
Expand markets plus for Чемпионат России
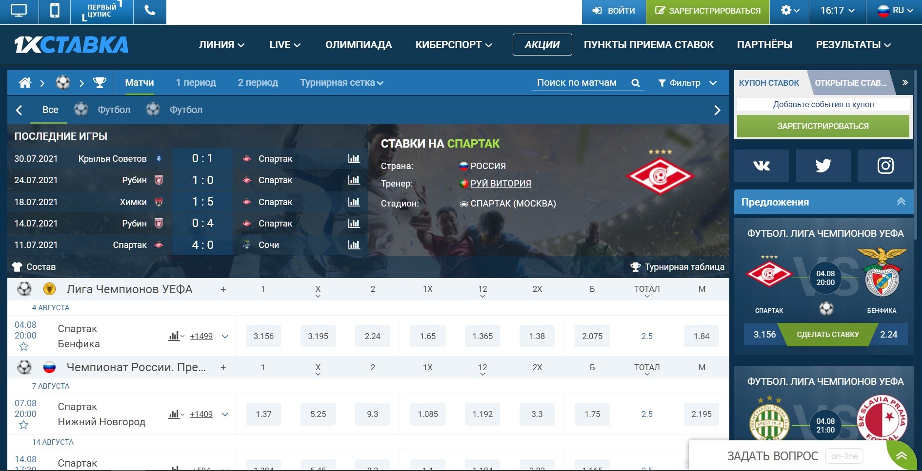coord(223,367)
